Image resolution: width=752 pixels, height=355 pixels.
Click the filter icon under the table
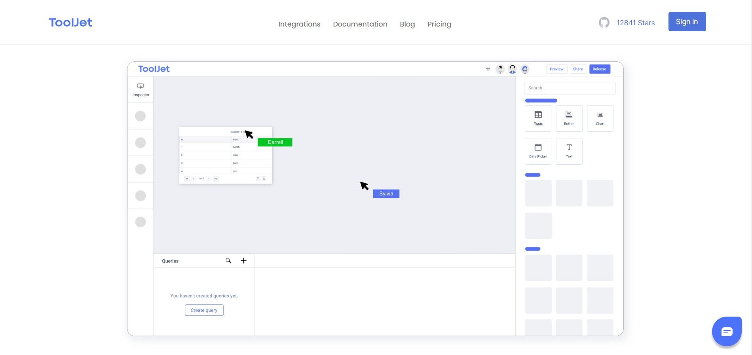(258, 178)
